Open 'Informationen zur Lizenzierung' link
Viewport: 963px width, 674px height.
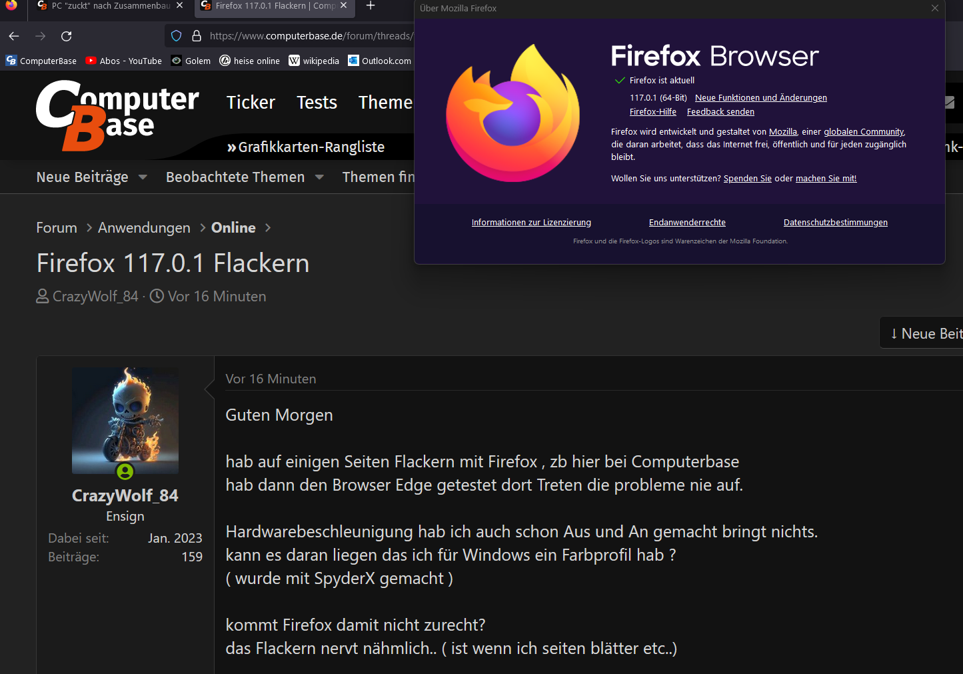(x=531, y=222)
